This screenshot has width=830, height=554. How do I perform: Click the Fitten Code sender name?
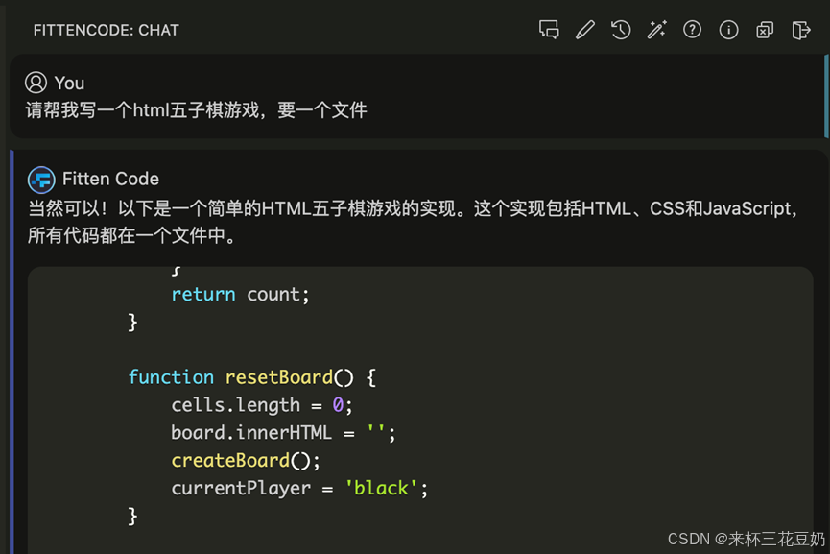(x=110, y=179)
